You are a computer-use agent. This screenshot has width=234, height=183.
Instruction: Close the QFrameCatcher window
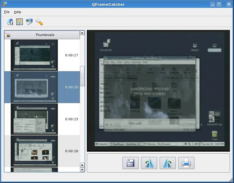click(229, 4)
